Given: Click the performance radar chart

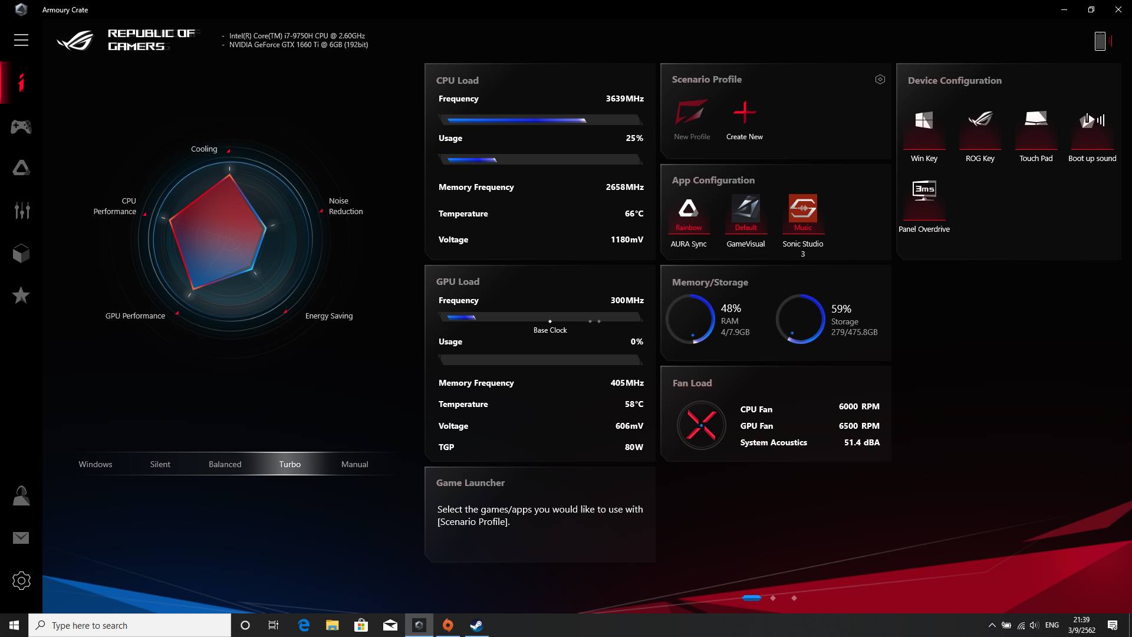Looking at the screenshot, I should [x=230, y=239].
